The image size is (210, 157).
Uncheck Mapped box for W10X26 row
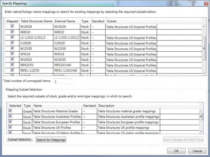click(x=12, y=26)
